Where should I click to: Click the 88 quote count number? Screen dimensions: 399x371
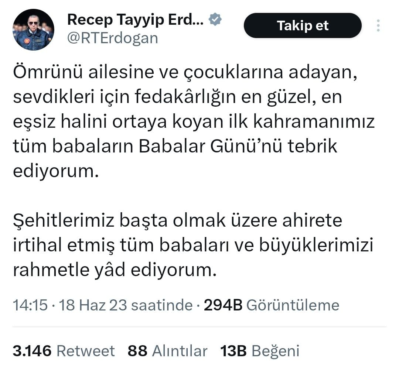pos(137,351)
